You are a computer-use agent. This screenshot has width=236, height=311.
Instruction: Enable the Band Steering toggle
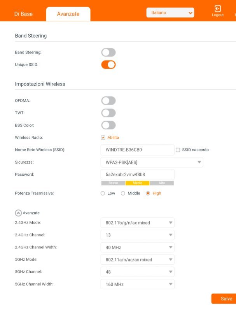[108, 52]
